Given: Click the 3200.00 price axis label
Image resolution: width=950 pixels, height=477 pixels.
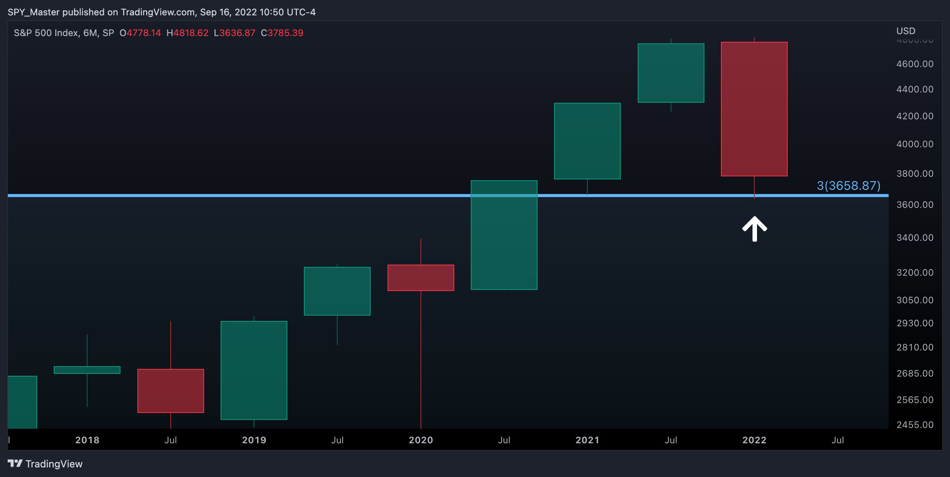Looking at the screenshot, I should (x=915, y=273).
